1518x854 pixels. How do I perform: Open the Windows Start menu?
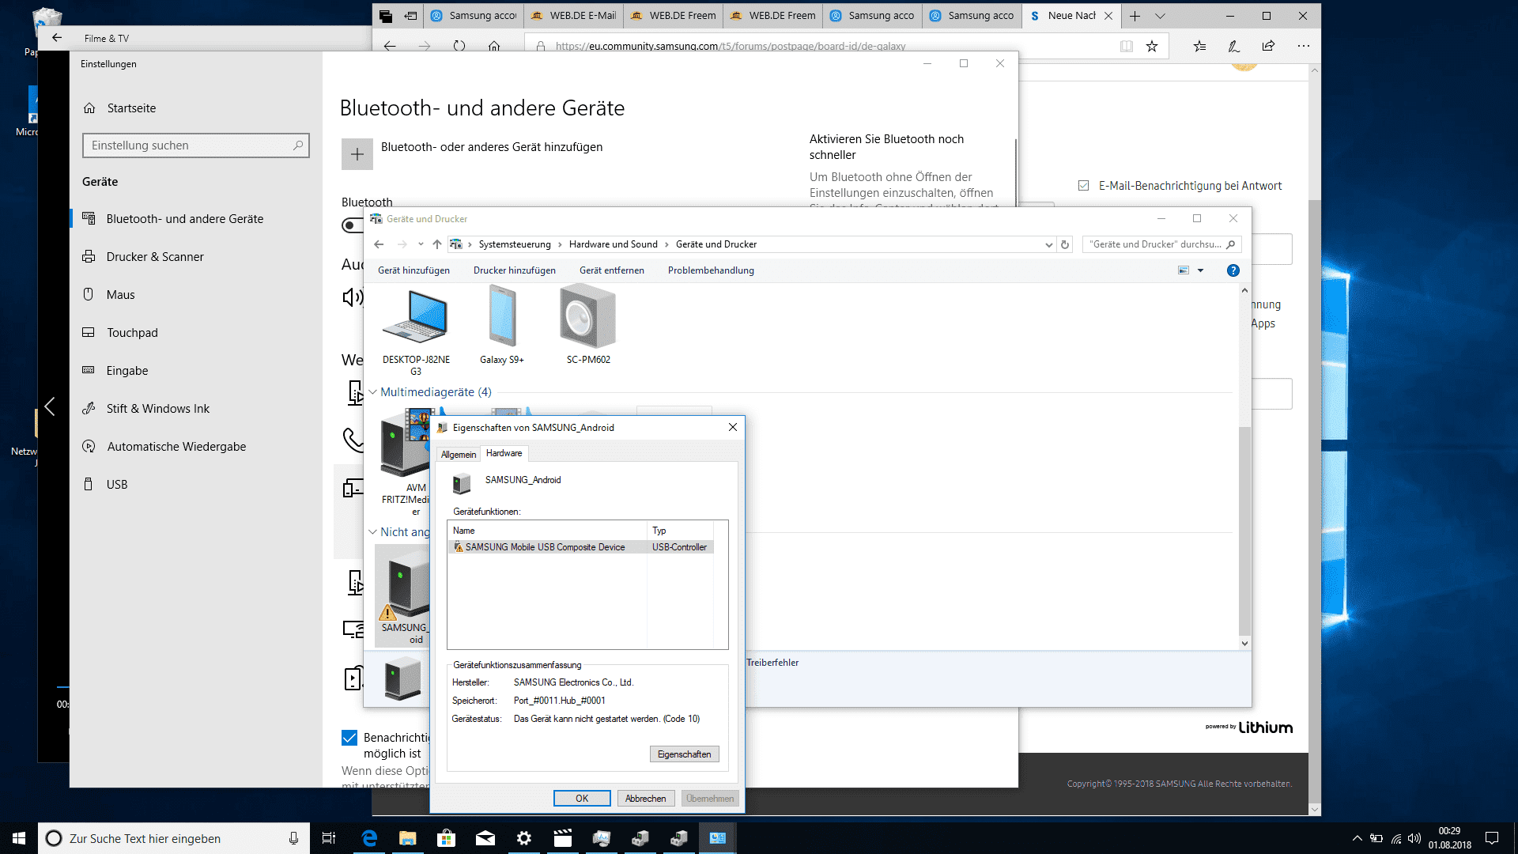click(x=19, y=838)
